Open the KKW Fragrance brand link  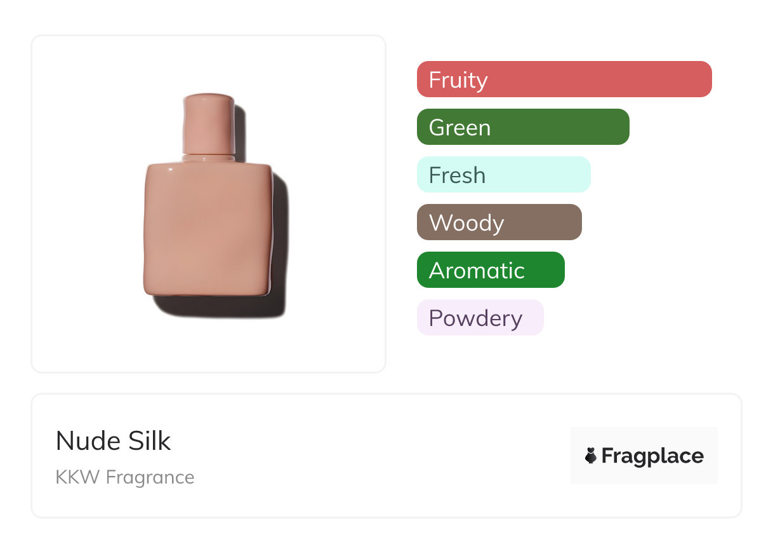coord(125,477)
